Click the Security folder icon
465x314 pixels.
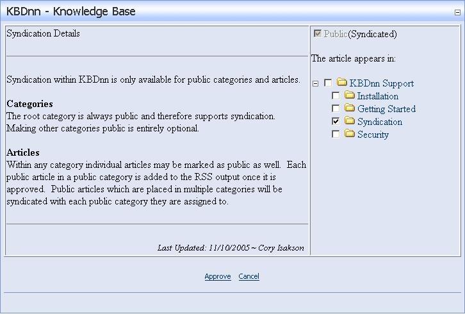[349, 134]
